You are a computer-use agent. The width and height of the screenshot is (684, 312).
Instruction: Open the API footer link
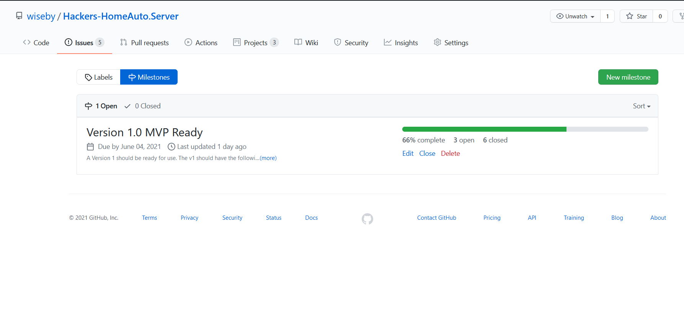(x=532, y=217)
